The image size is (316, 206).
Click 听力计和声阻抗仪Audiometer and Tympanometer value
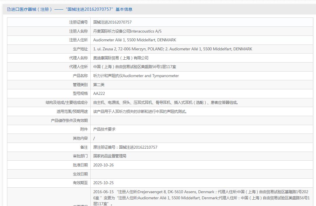136,76
